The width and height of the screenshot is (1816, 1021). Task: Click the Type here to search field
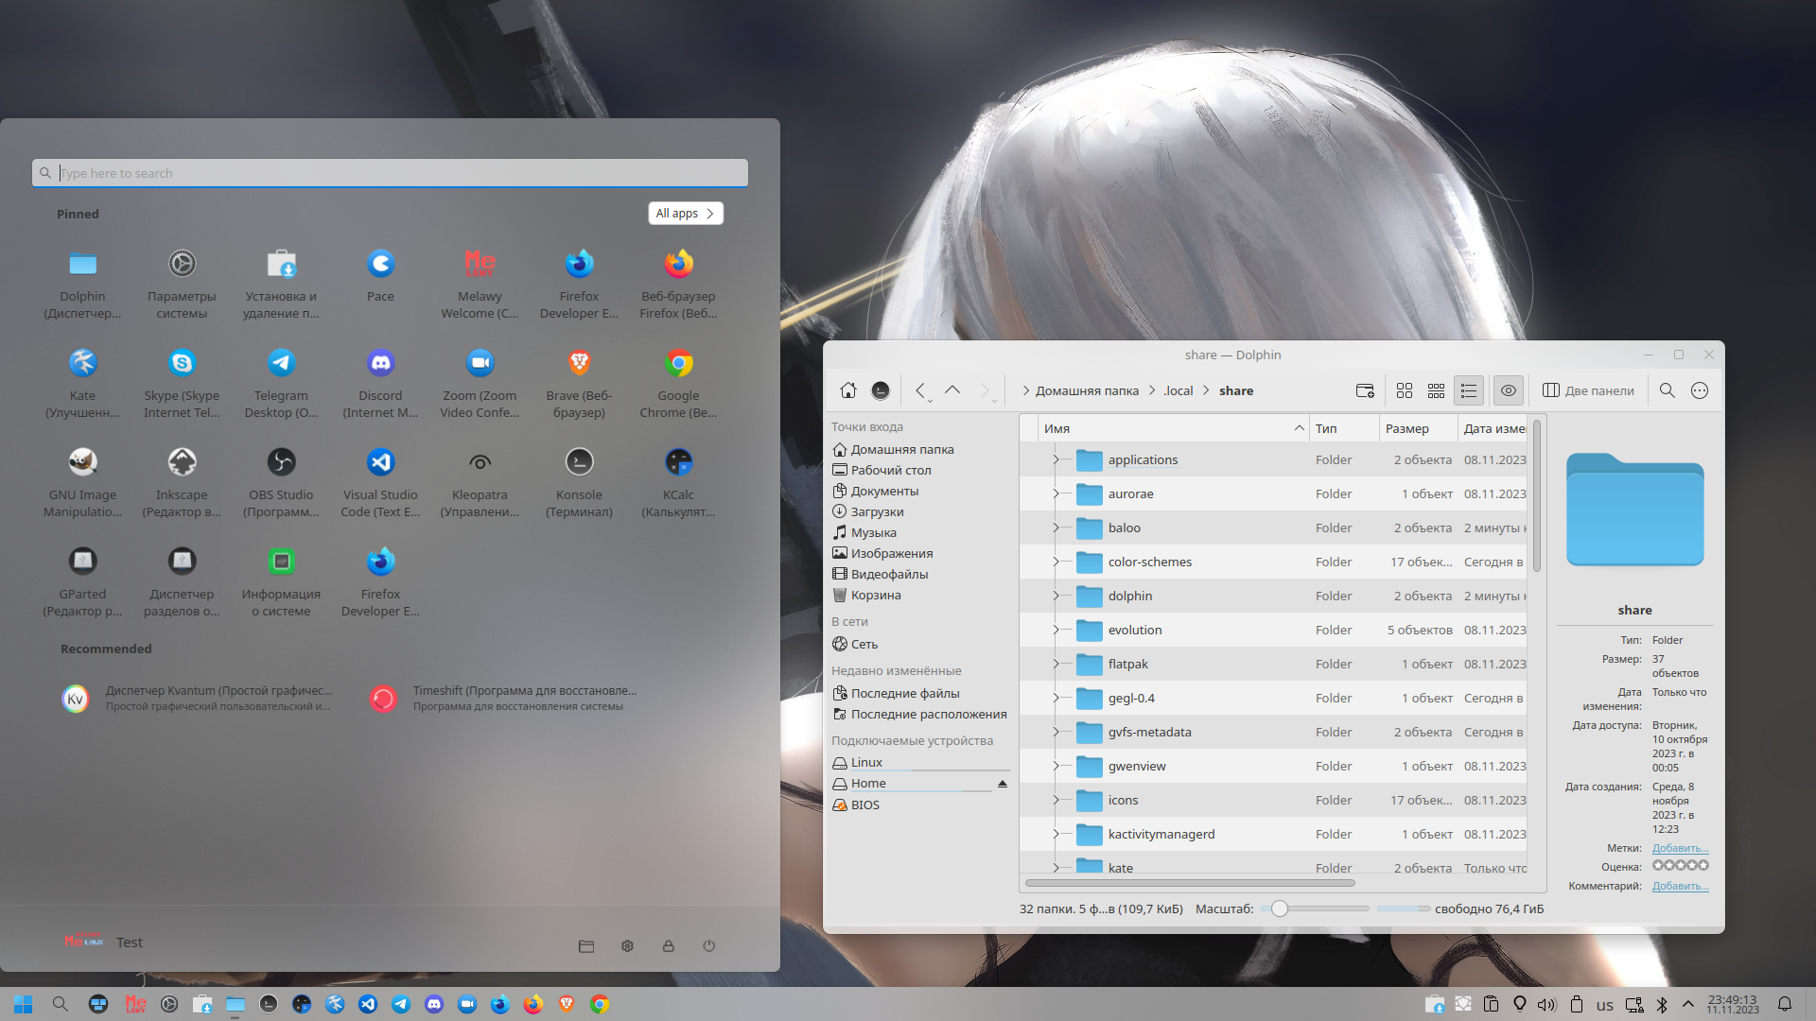click(x=390, y=173)
